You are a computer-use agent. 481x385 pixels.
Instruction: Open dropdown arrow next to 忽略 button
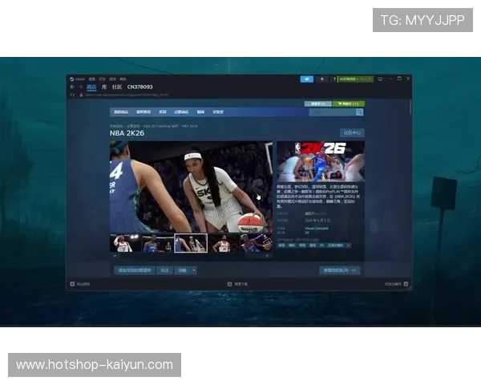point(194,270)
